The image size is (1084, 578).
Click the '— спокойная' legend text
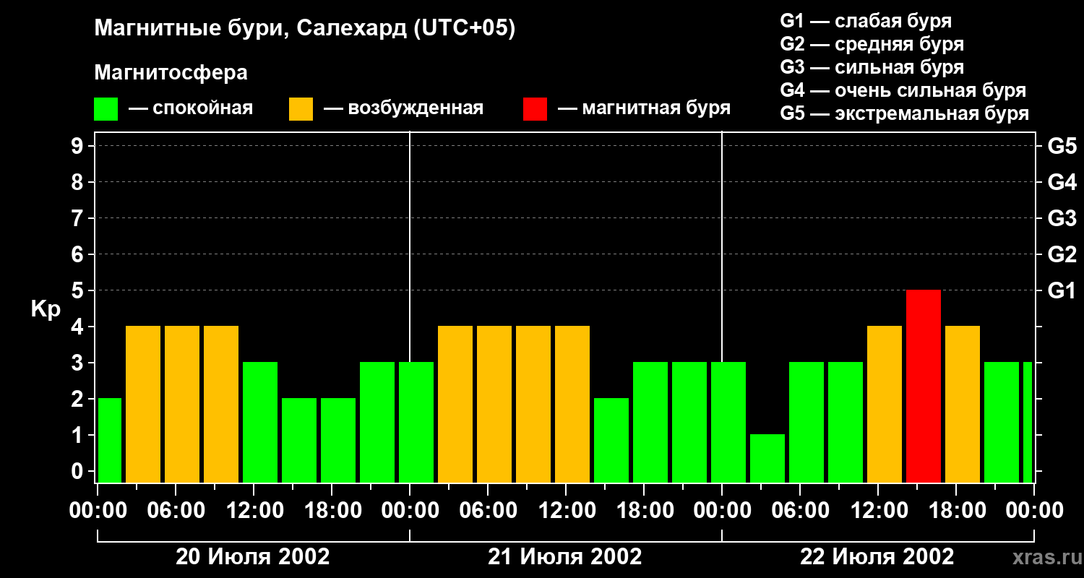point(191,109)
